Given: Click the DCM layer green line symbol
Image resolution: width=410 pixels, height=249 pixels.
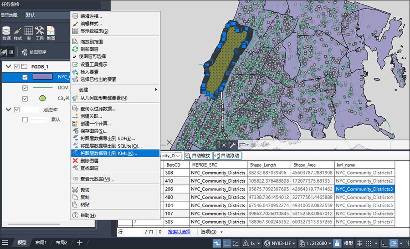Looking at the screenshot, I should click(42, 88).
